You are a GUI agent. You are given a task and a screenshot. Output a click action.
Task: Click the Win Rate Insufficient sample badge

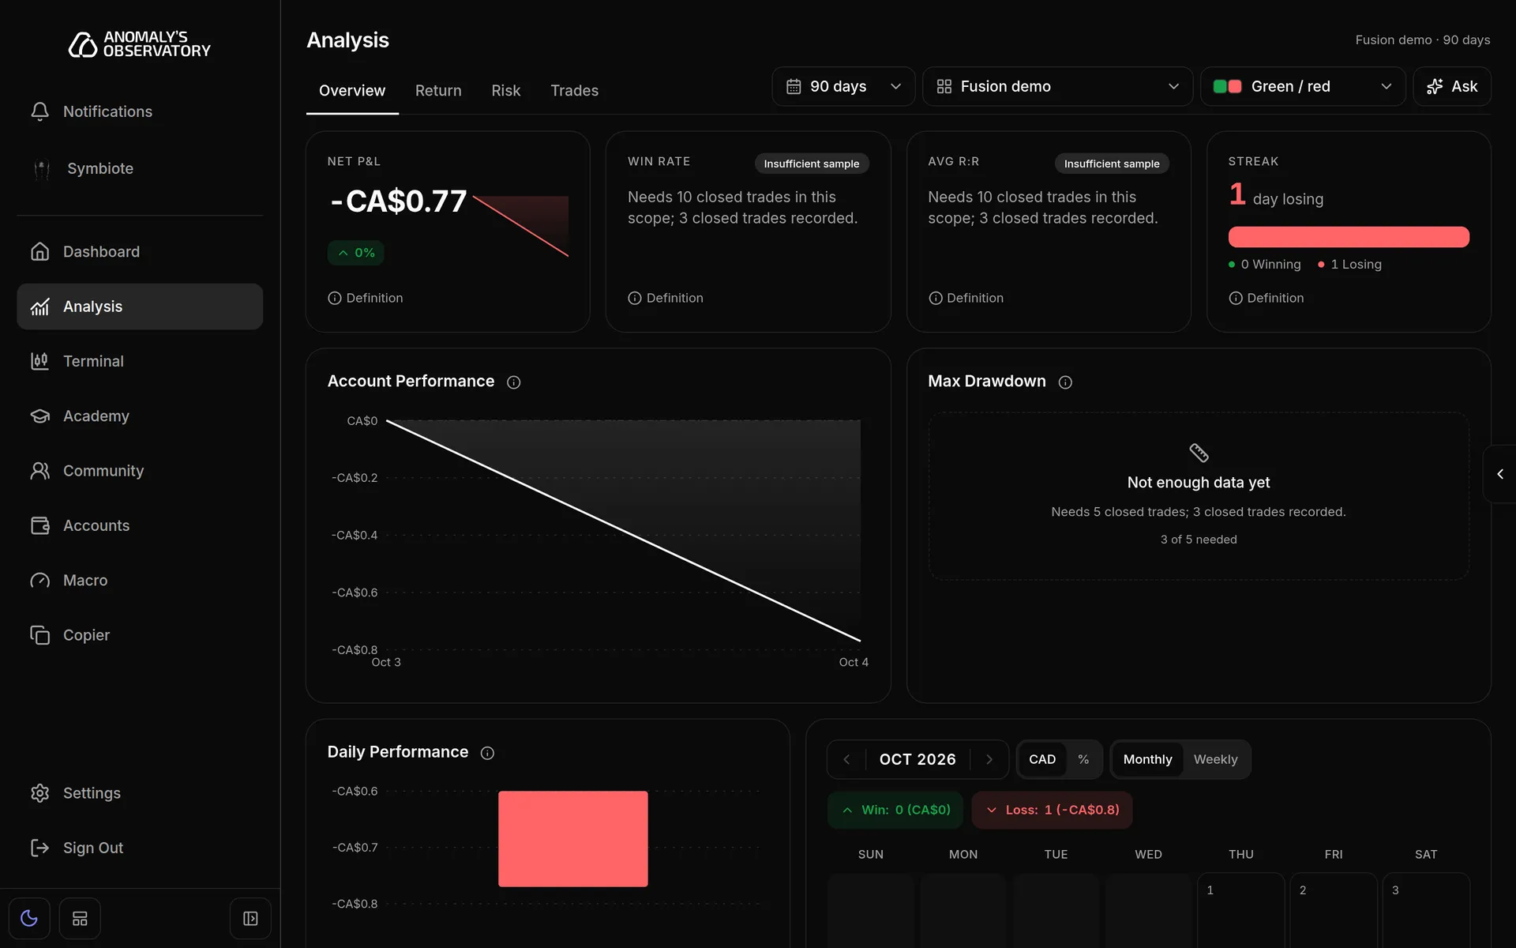812,164
